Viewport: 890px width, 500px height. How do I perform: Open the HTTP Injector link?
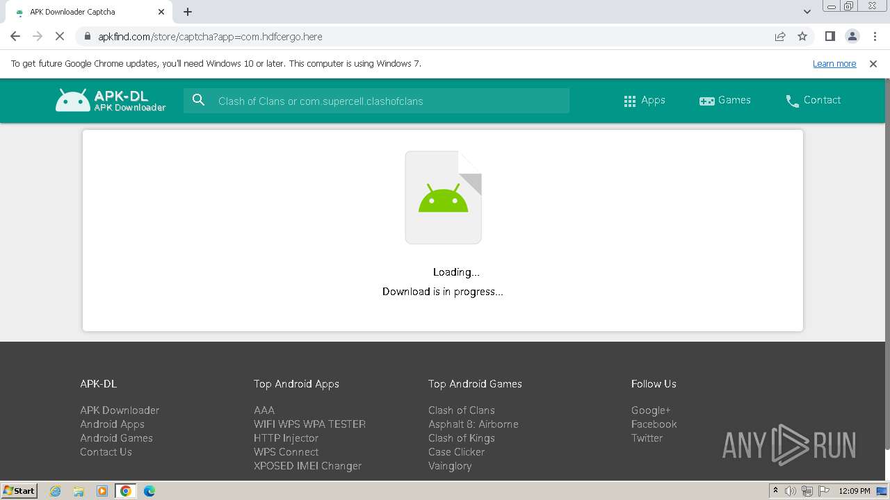[x=286, y=438]
